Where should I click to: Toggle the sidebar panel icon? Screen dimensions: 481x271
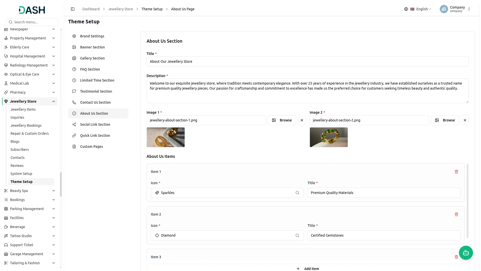pos(73,9)
